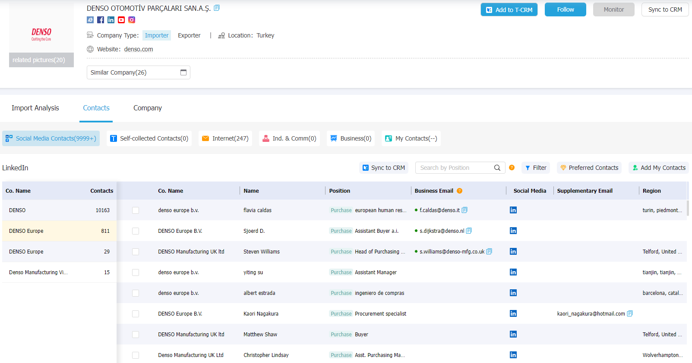Open the company website social icon

point(90,20)
